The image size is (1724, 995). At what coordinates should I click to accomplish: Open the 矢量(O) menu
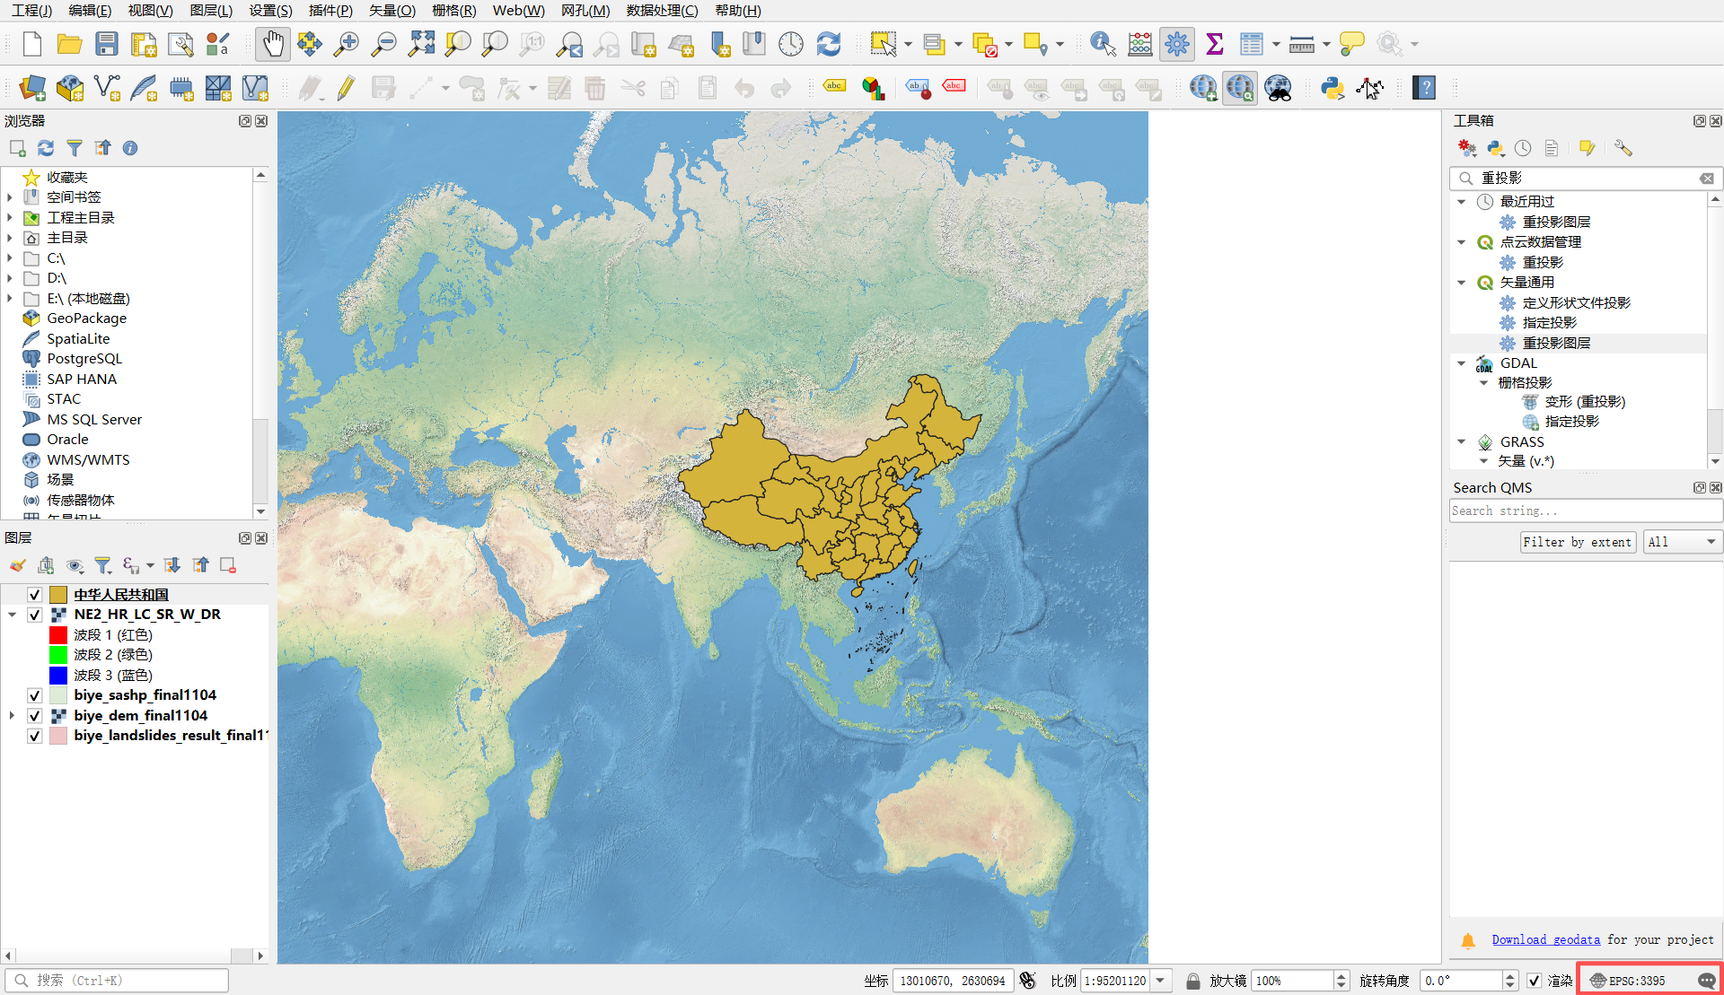(x=391, y=10)
